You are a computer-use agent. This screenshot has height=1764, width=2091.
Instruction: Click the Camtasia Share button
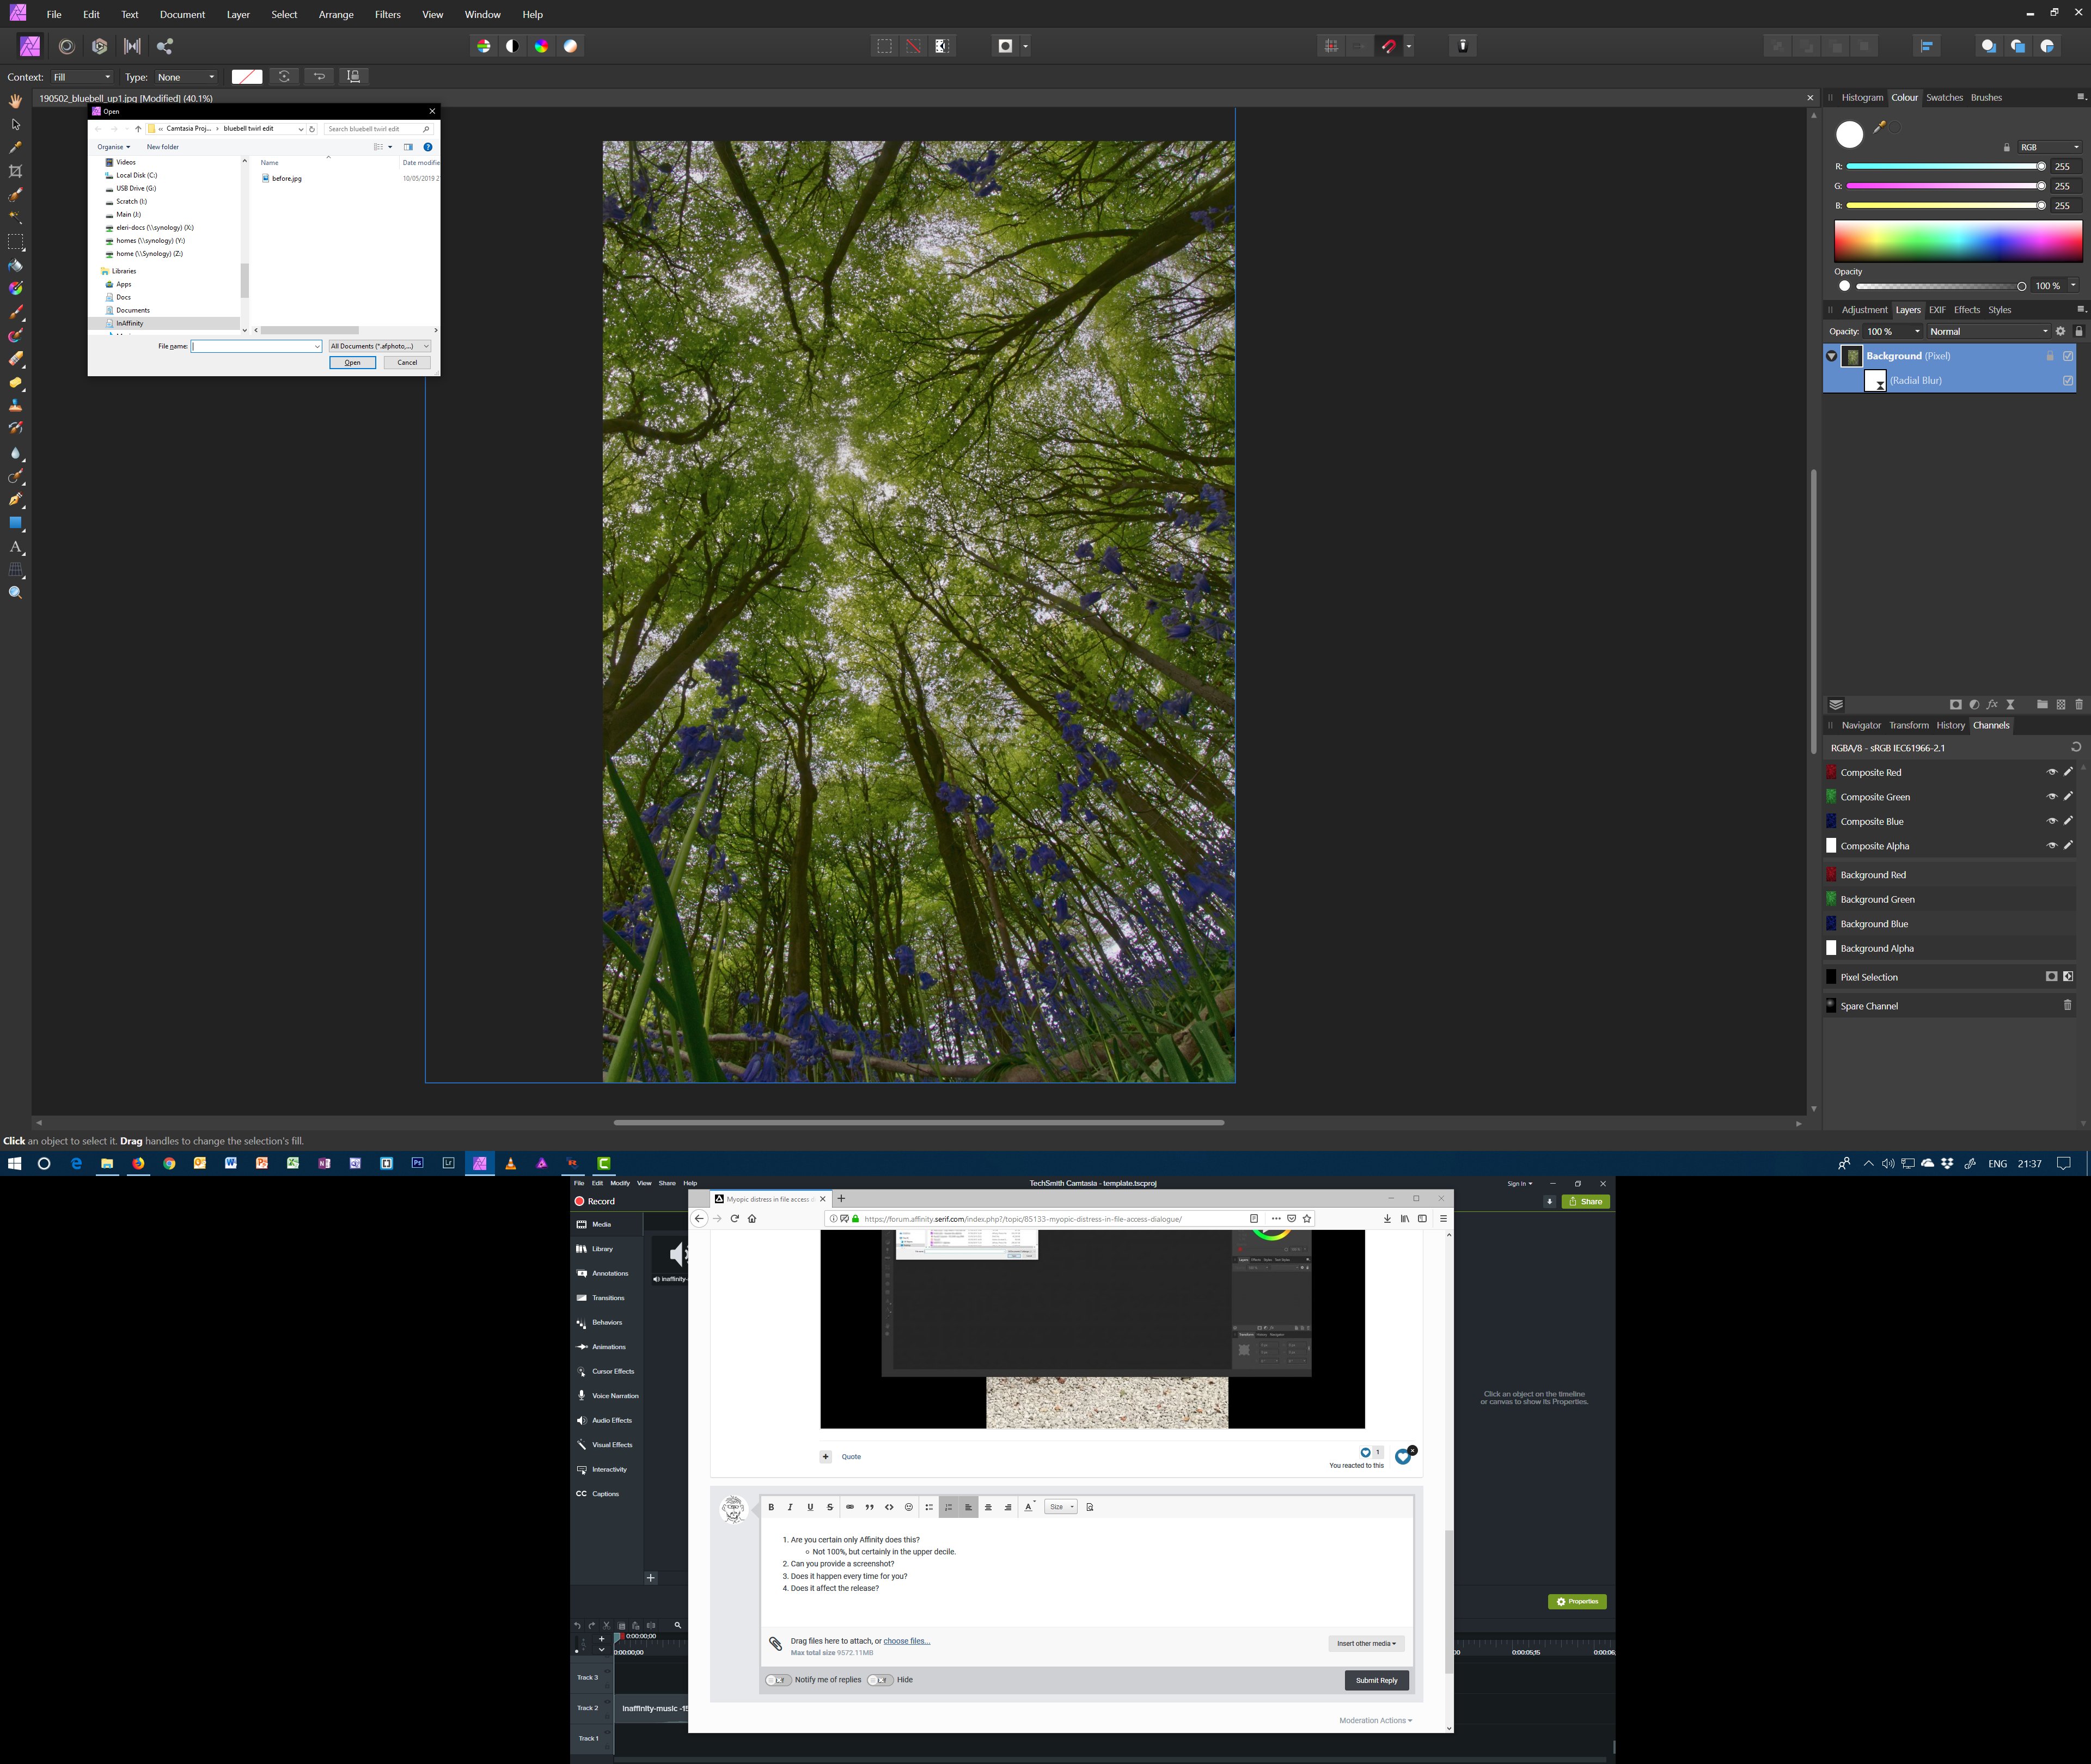tap(1586, 1202)
